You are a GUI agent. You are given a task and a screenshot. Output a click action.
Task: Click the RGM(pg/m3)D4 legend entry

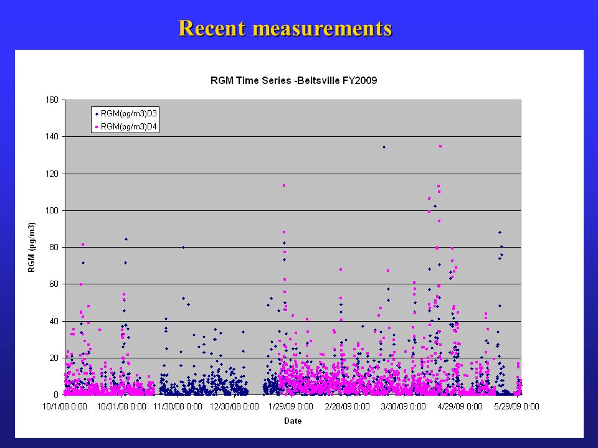[125, 126]
